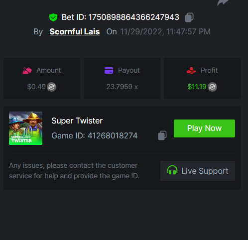Click the green verified shield icon
This screenshot has height=240, width=248.
[x=53, y=17]
